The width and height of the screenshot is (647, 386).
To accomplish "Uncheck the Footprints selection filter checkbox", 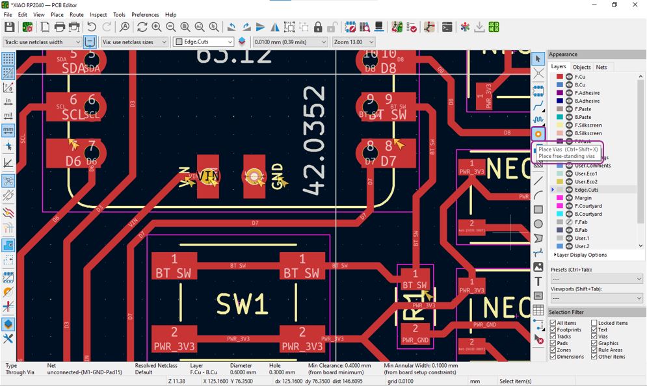I will pos(553,329).
